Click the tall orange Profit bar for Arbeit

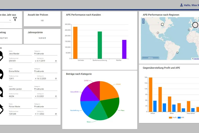pyautogui.click(x=151, y=95)
